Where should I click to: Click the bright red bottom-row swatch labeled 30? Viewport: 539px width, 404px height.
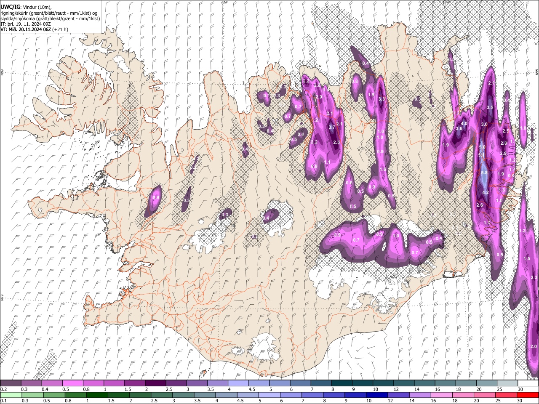point(528,395)
